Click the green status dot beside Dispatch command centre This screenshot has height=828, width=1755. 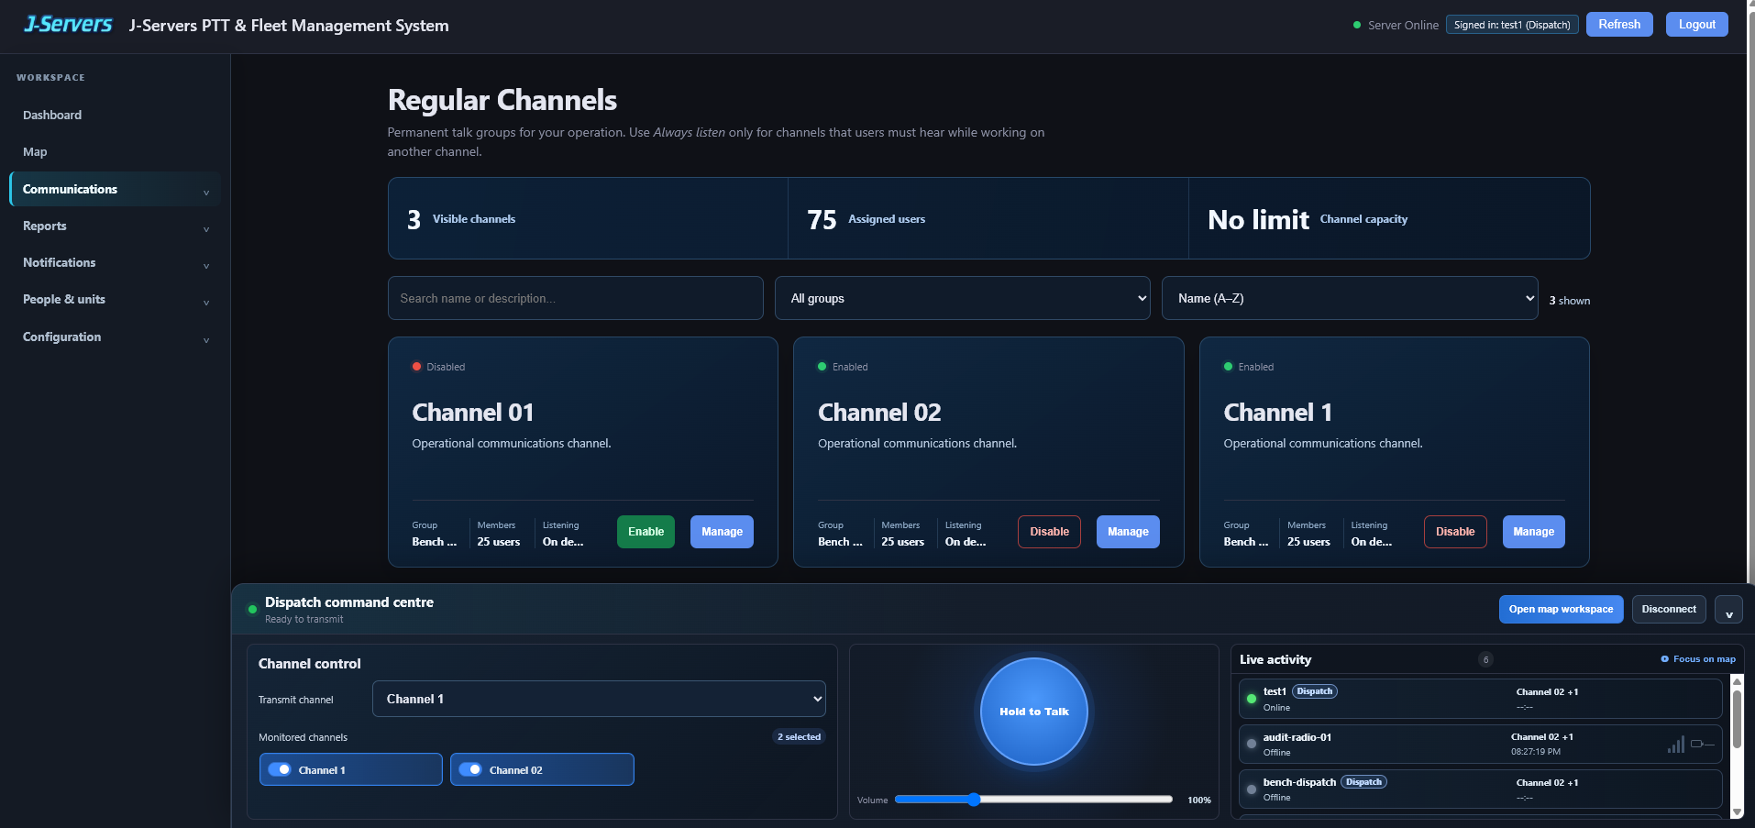[x=252, y=609]
